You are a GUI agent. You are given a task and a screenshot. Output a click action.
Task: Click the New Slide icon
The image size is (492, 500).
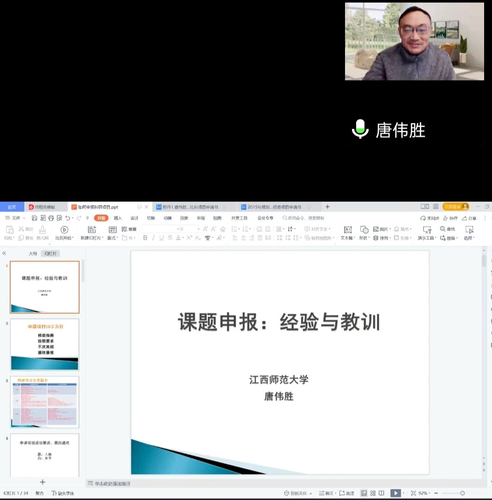point(92,230)
